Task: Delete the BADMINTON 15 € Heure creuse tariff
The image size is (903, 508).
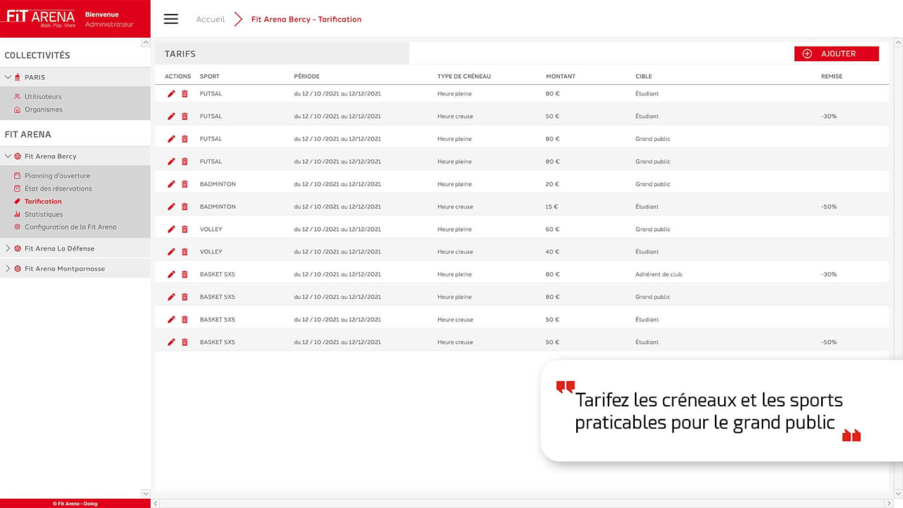Action: (185, 206)
